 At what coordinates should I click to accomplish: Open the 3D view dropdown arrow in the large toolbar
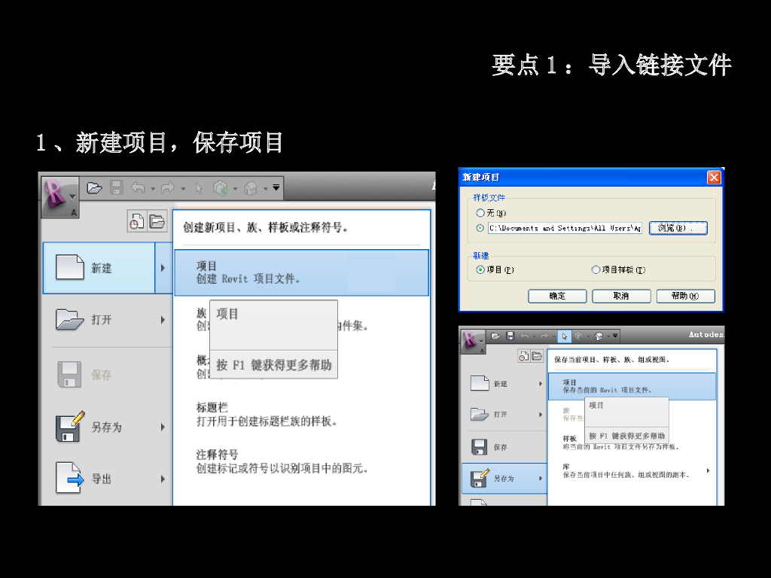click(x=266, y=189)
